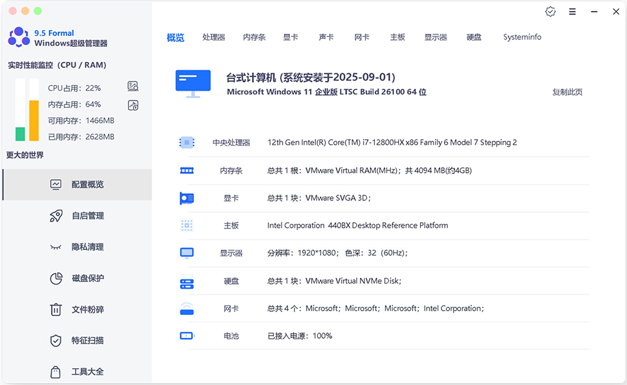Open the Systeminfo tab

[522, 37]
